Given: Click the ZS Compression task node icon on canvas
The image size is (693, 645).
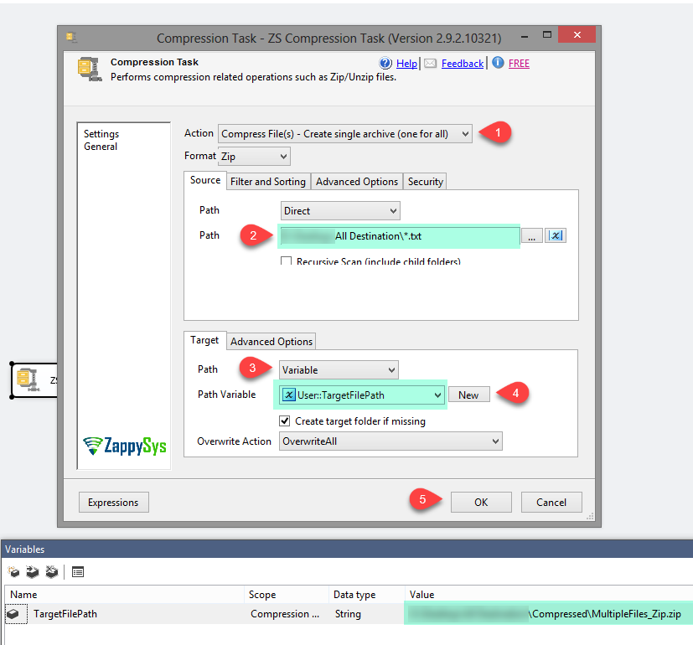Looking at the screenshot, I should coord(28,379).
